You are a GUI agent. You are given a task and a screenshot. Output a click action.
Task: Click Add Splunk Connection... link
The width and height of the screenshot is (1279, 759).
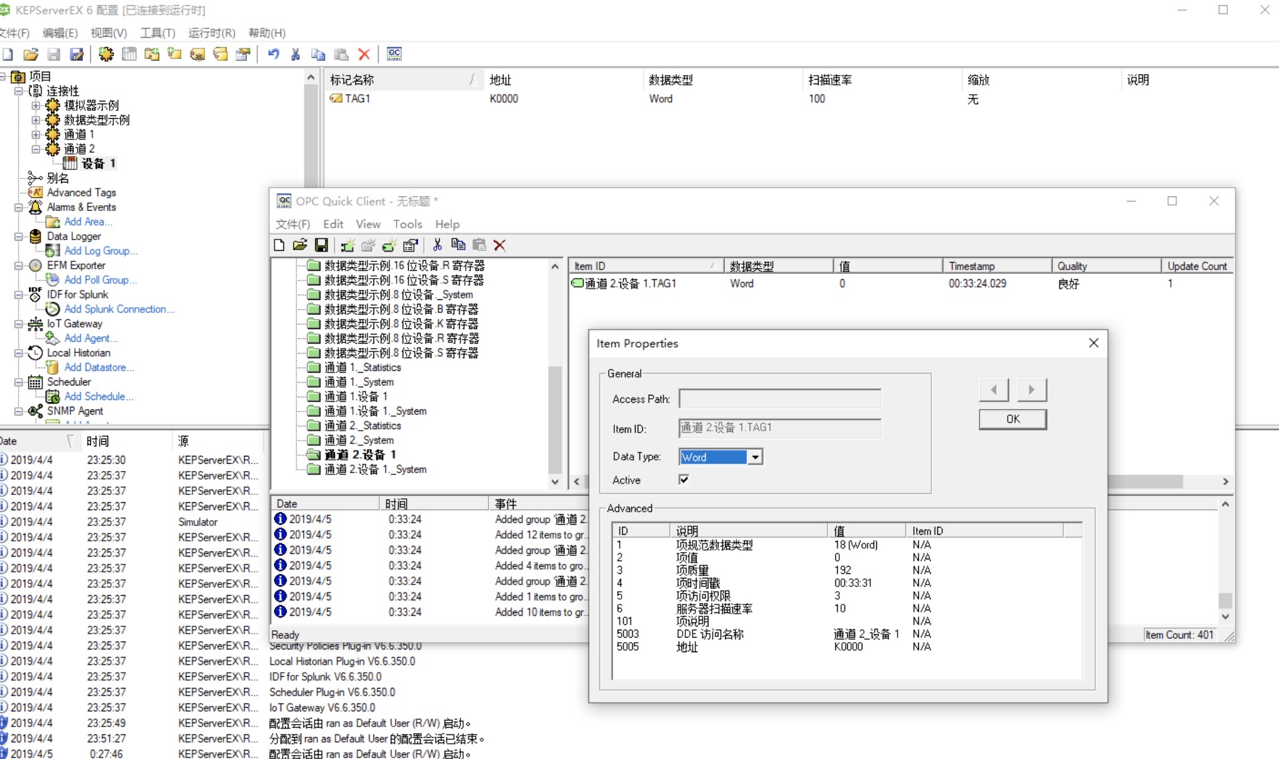(x=119, y=309)
